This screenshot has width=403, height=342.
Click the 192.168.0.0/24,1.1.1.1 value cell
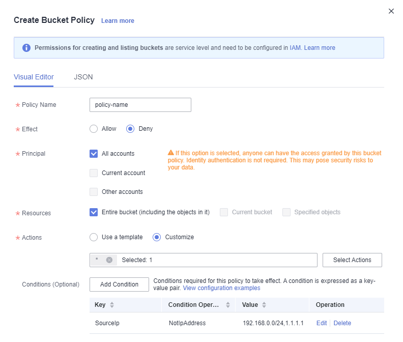(273, 323)
